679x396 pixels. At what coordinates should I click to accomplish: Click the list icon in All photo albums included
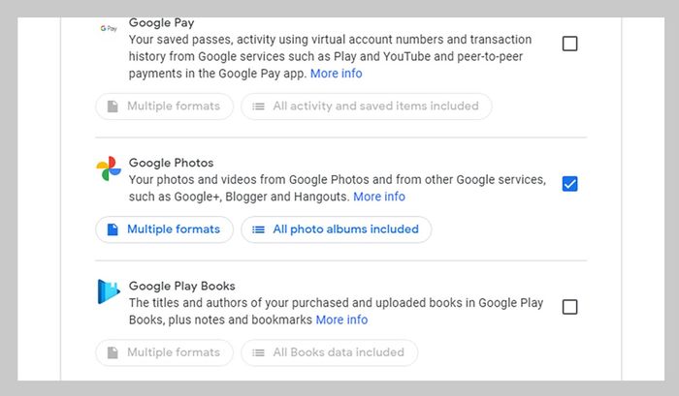coord(258,229)
